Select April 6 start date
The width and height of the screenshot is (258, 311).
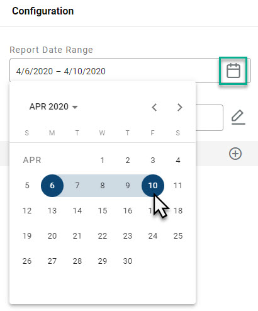pos(52,186)
